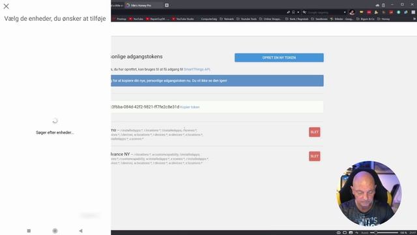Open the search engine dropdown arrow
Viewport: 417px width, 235px height.
(345, 12)
